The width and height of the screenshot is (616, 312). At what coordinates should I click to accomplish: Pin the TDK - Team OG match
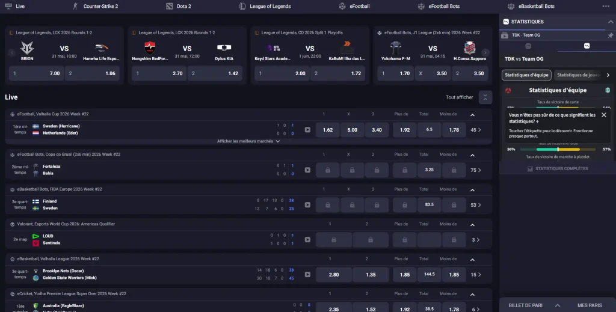[x=610, y=35]
